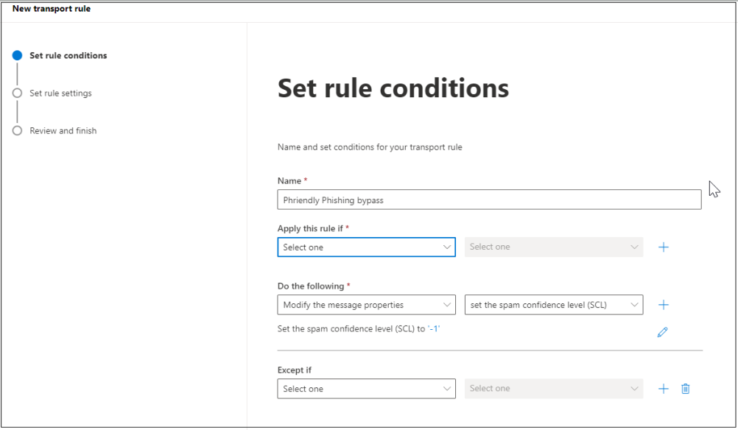Expand Modify the message properties dropdown
The height and width of the screenshot is (430, 738).
[x=366, y=305]
